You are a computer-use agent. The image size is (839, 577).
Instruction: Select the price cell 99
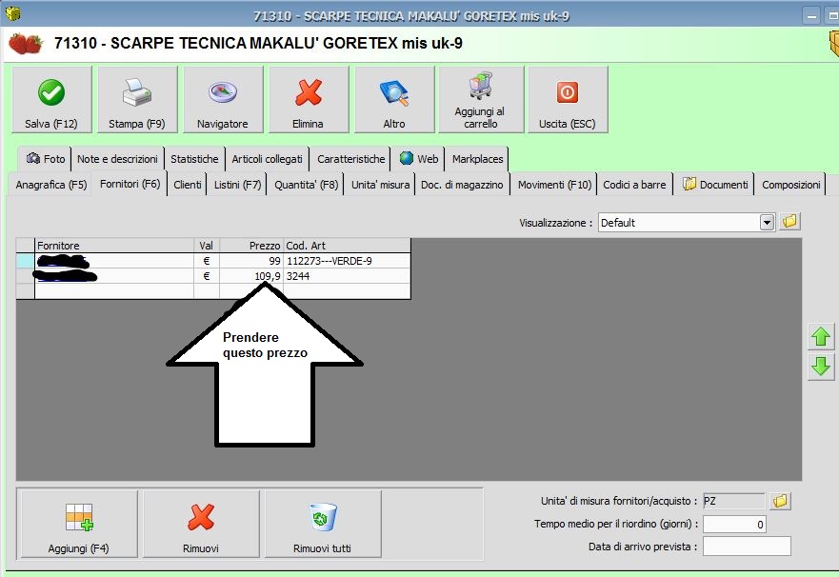(251, 261)
